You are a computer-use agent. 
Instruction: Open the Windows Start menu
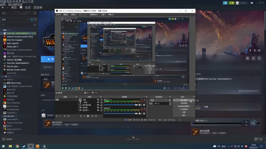click(x=3, y=146)
